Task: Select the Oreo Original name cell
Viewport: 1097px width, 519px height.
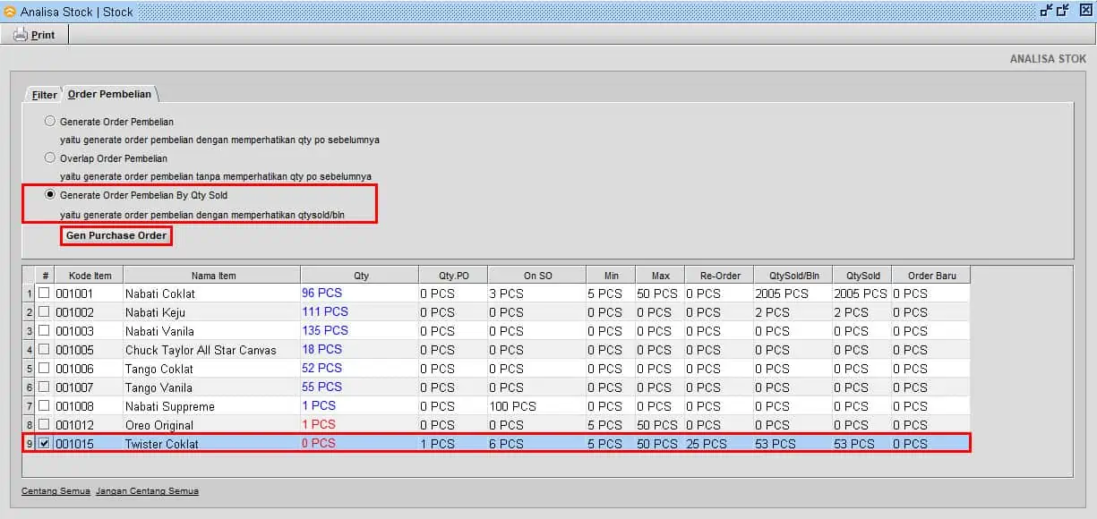Action: 212,425
